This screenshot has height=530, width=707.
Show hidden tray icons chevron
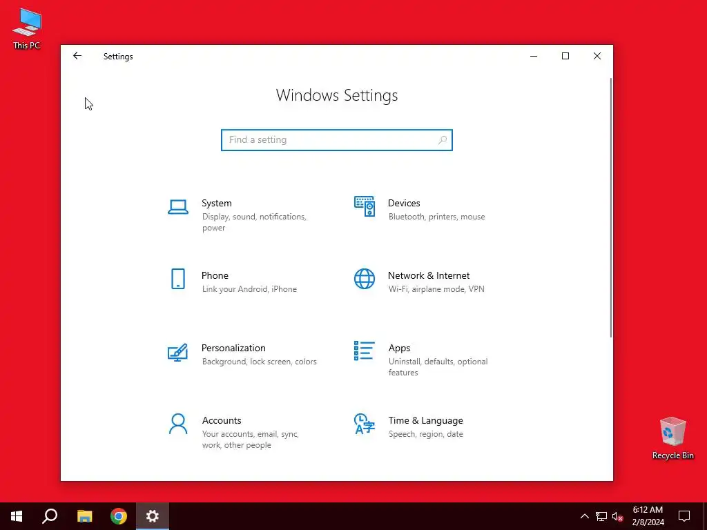(584, 516)
